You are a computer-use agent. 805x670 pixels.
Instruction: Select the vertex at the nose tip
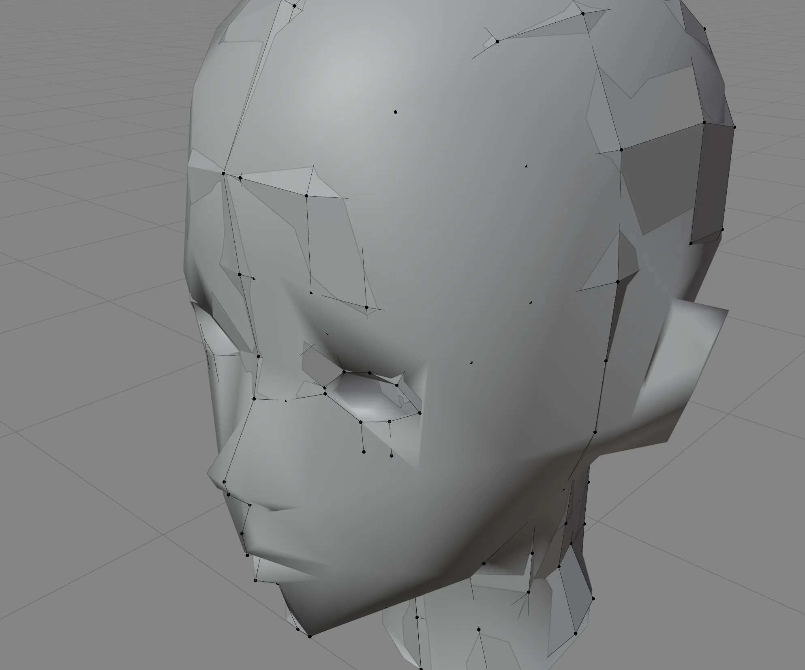click(224, 482)
